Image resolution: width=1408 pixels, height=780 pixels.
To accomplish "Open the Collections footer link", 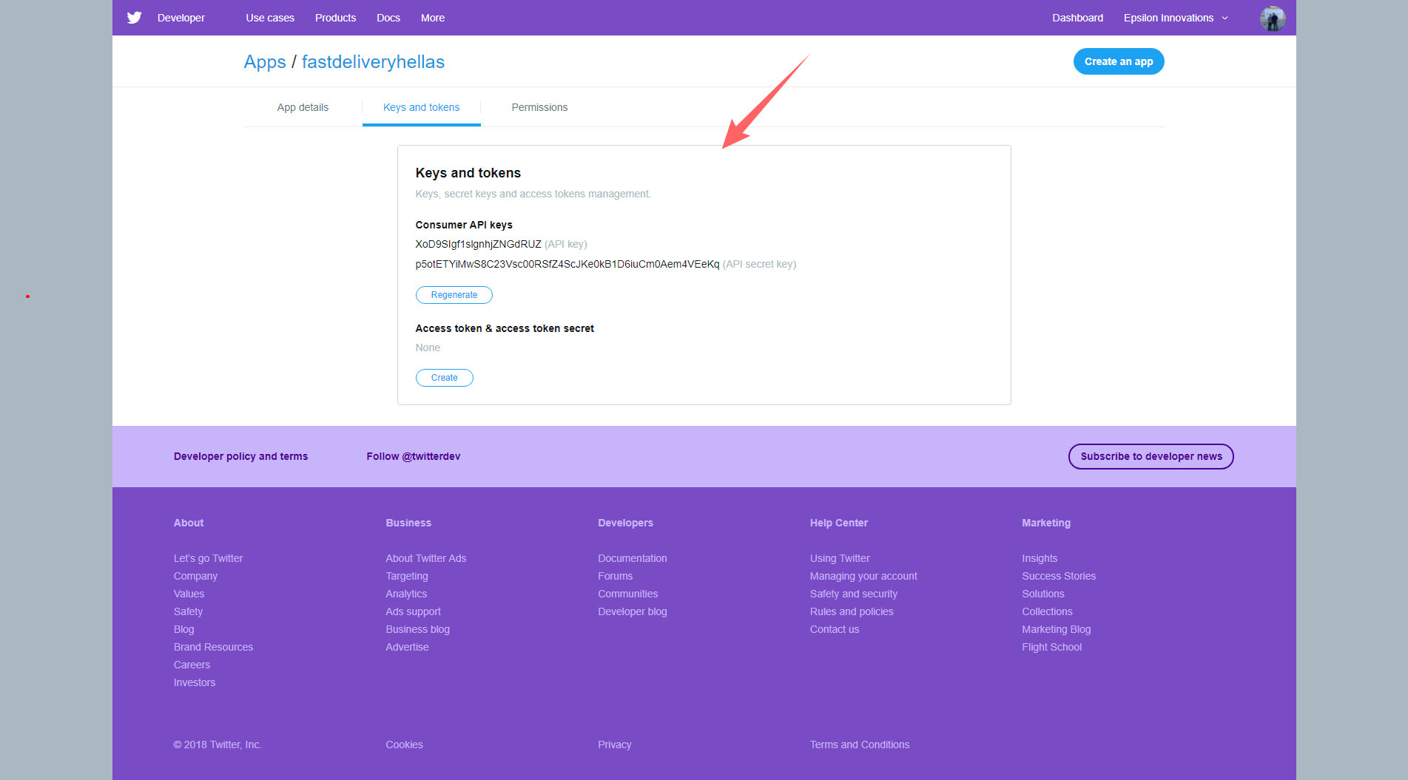I will pos(1047,611).
